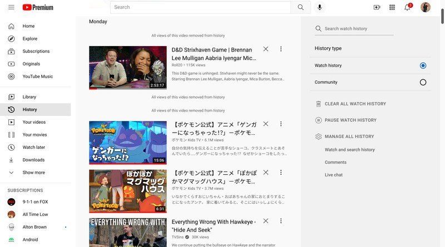Open the Create video icon
This screenshot has height=247, width=445.
[x=377, y=7]
